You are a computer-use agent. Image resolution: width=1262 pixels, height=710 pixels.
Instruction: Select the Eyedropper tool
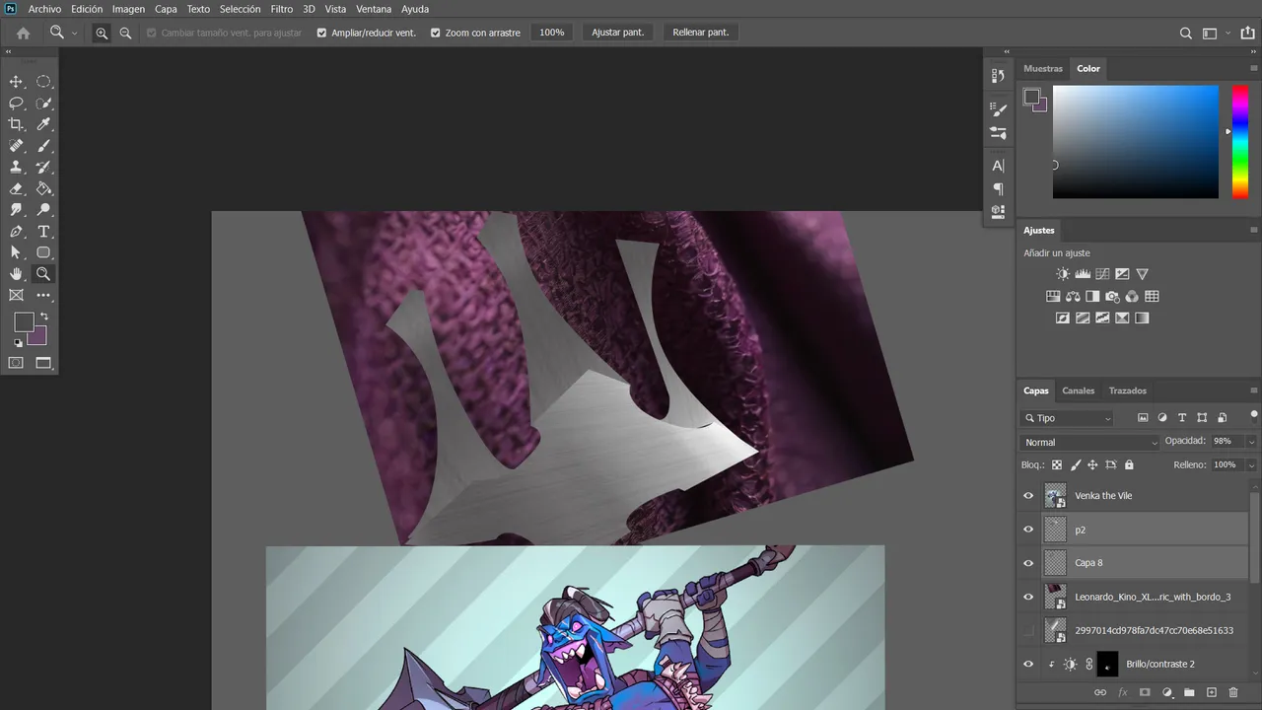pyautogui.click(x=43, y=124)
